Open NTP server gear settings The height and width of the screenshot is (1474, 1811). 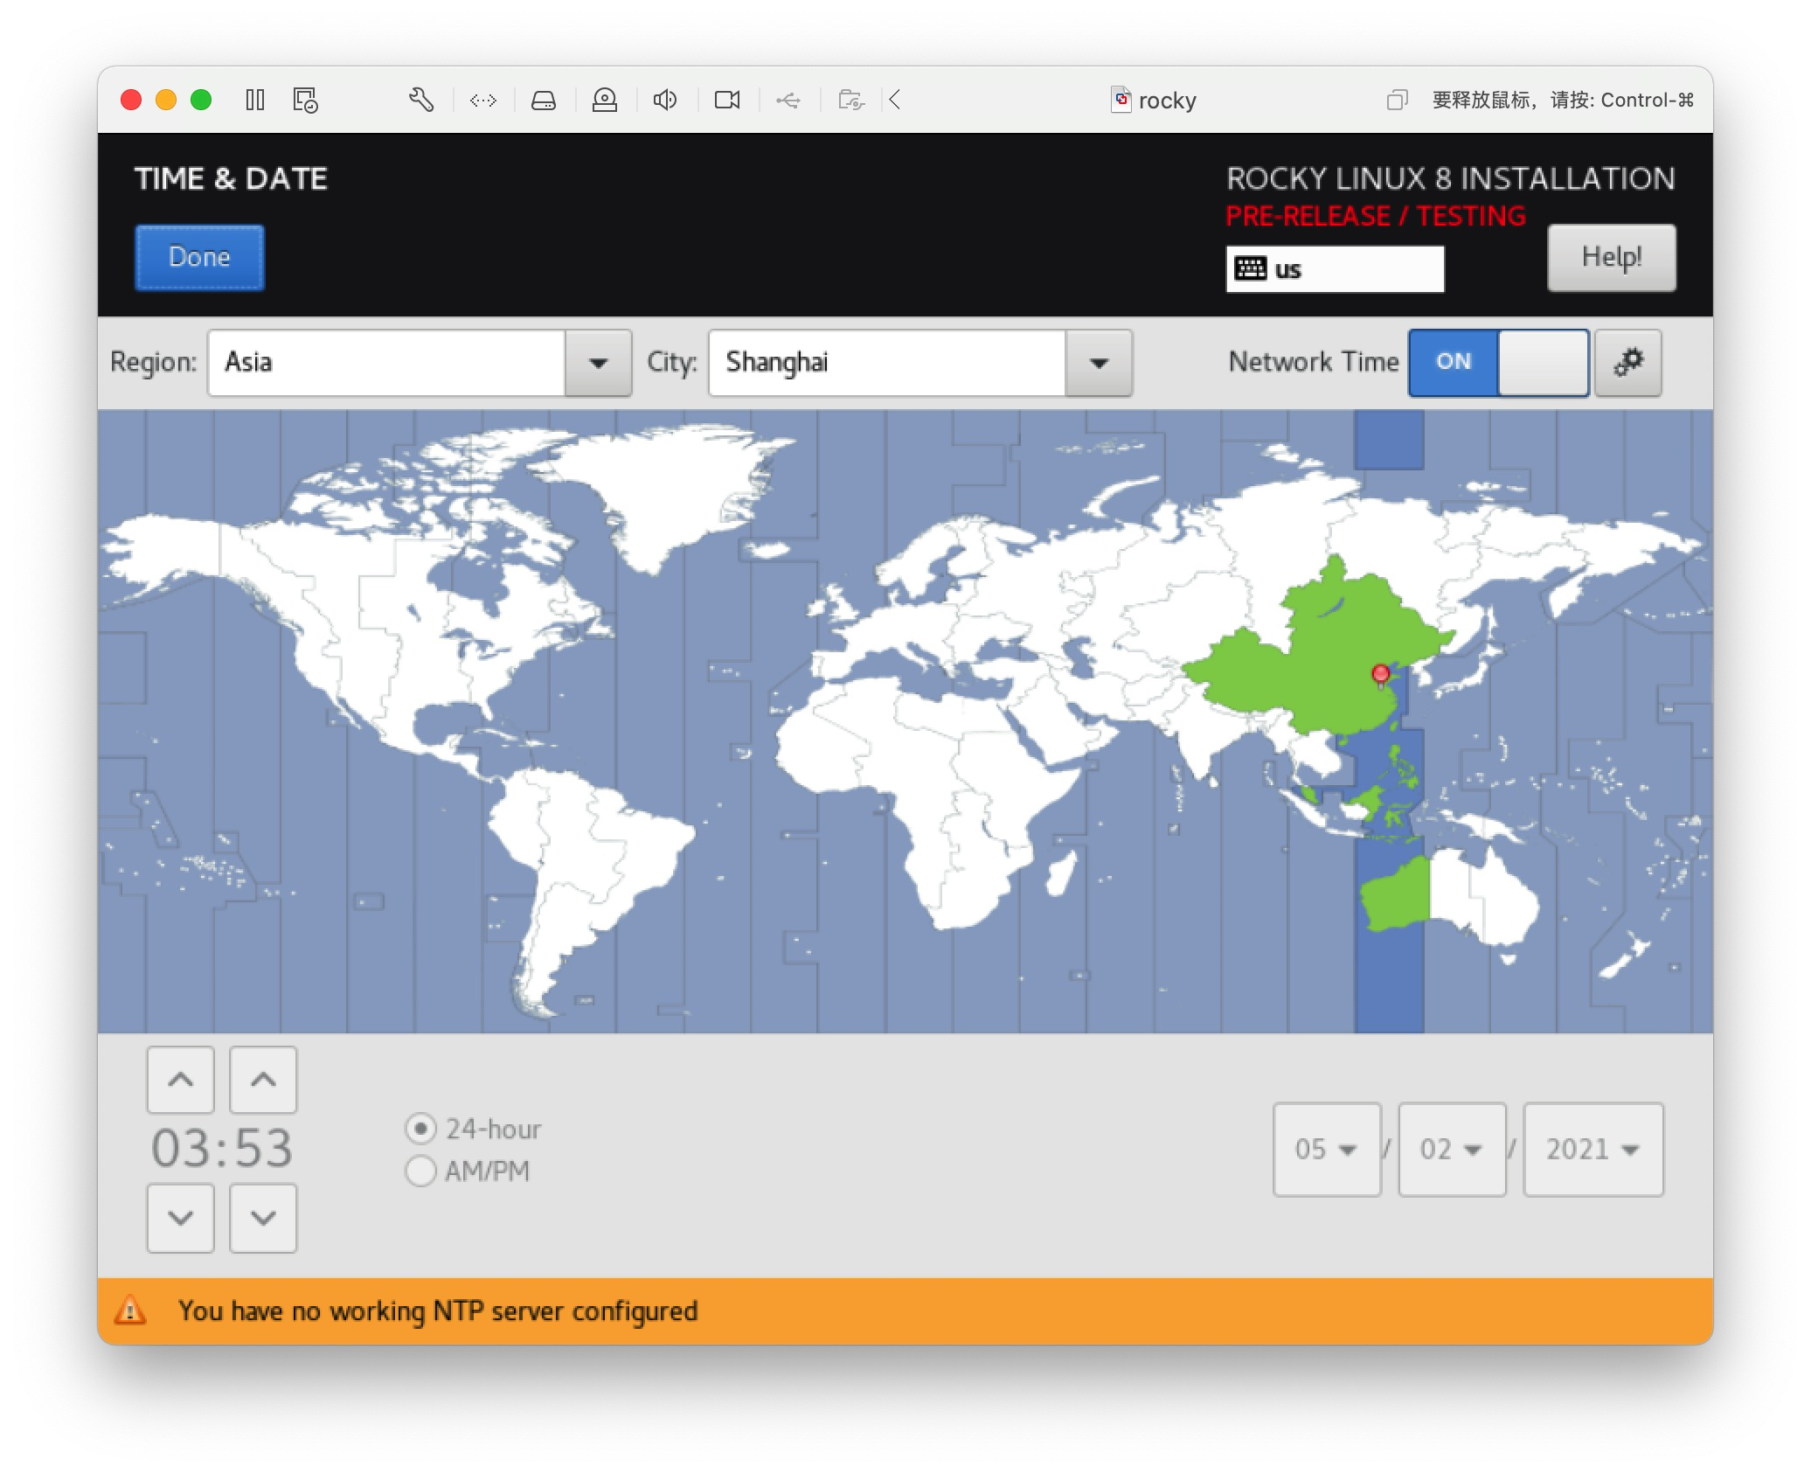(x=1627, y=363)
